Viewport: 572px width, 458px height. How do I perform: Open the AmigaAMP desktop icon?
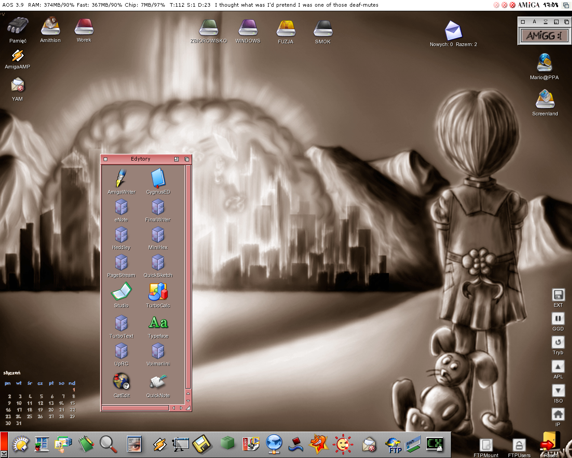[x=18, y=55]
